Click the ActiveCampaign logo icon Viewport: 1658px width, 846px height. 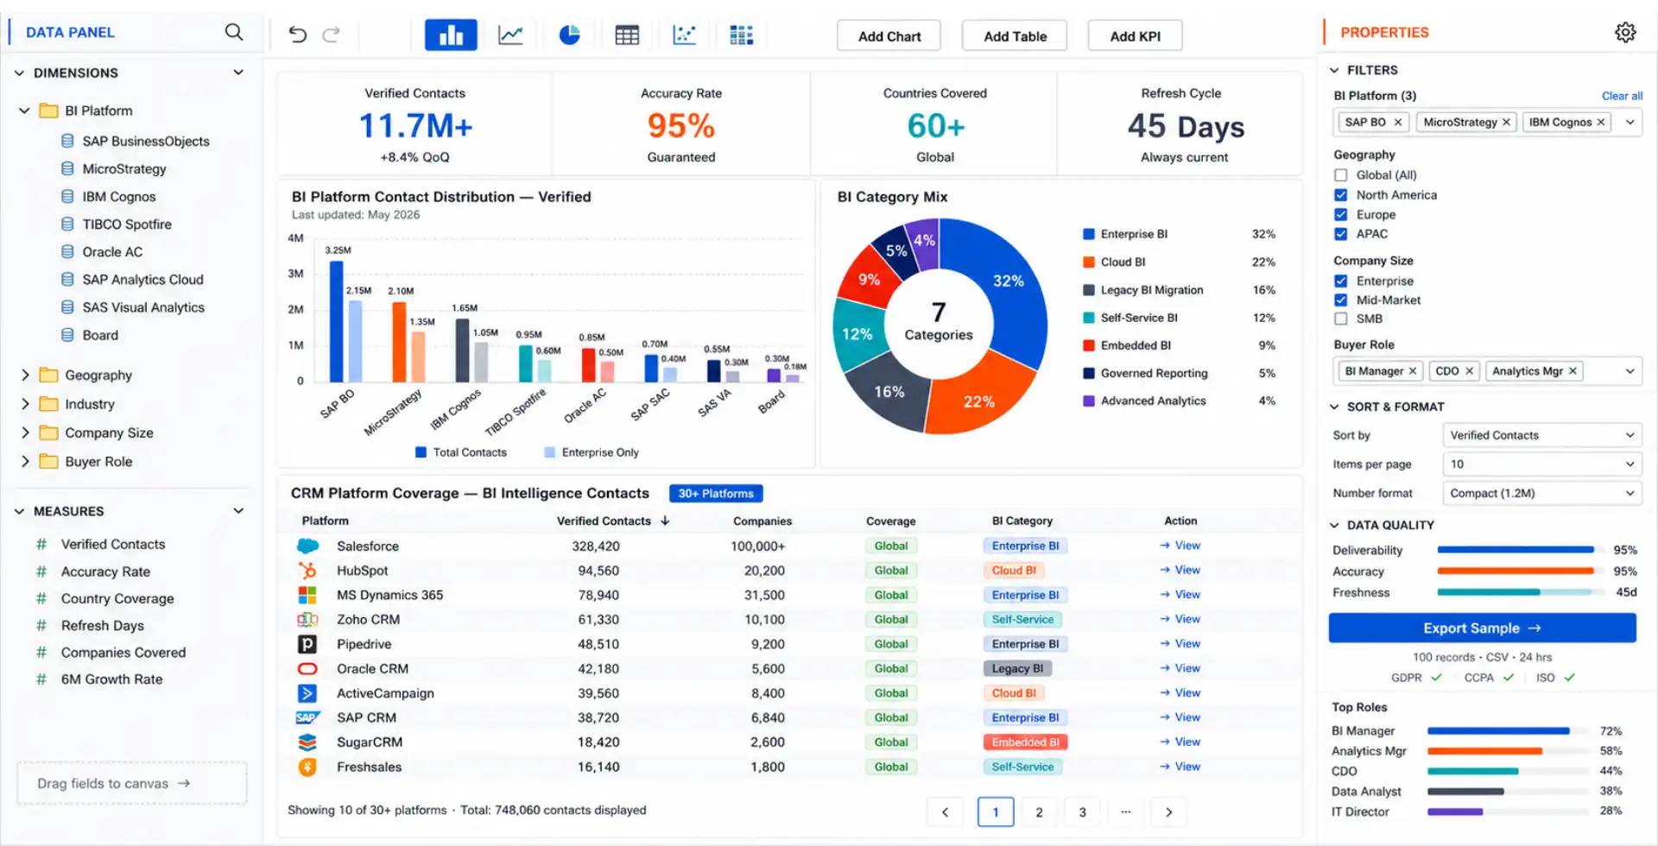click(x=307, y=693)
